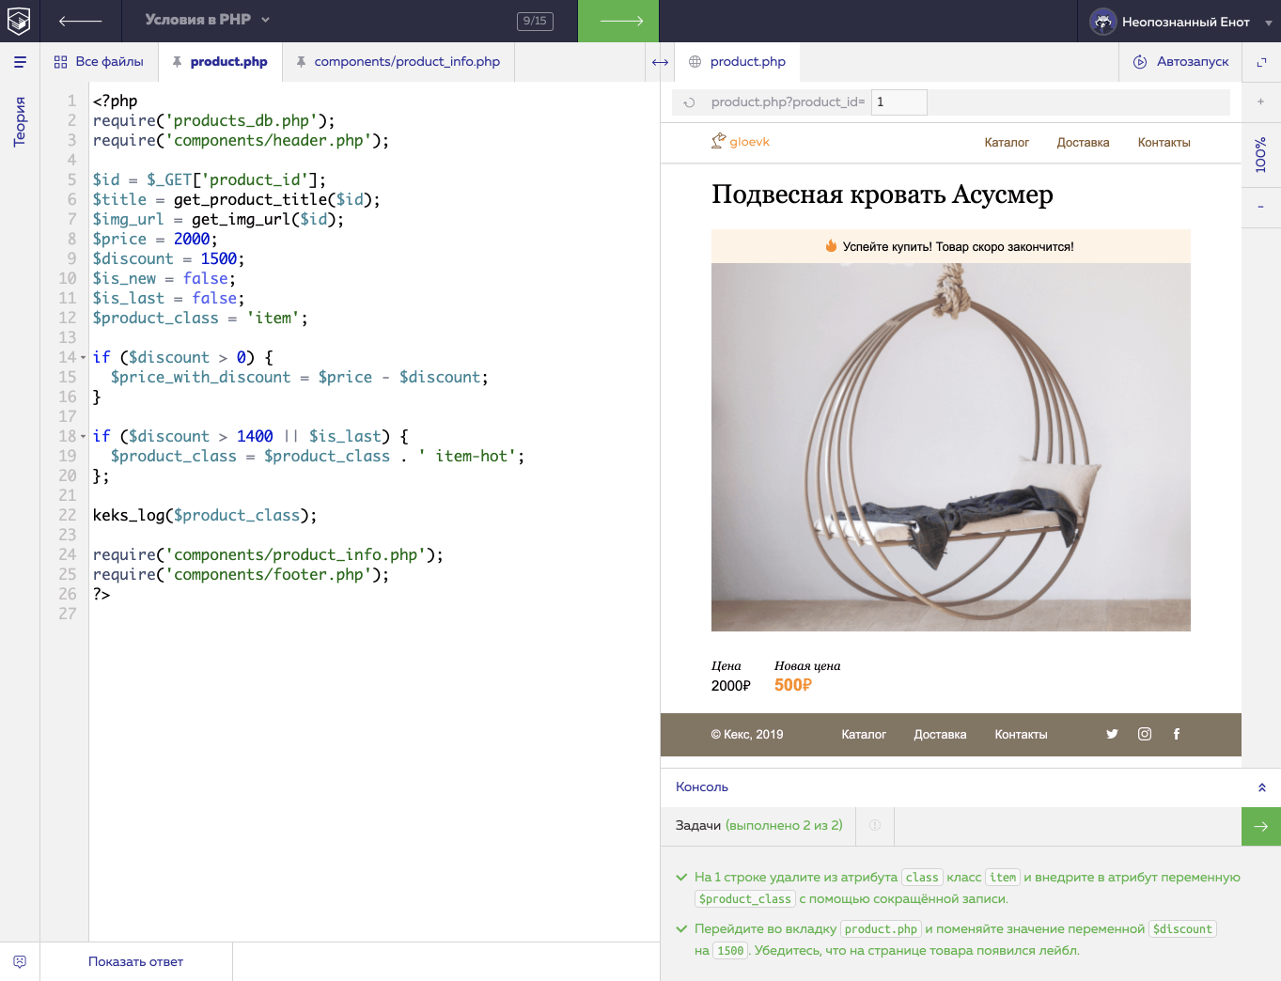This screenshot has width=1281, height=981.
Task: Click the product_id input field
Action: click(898, 102)
